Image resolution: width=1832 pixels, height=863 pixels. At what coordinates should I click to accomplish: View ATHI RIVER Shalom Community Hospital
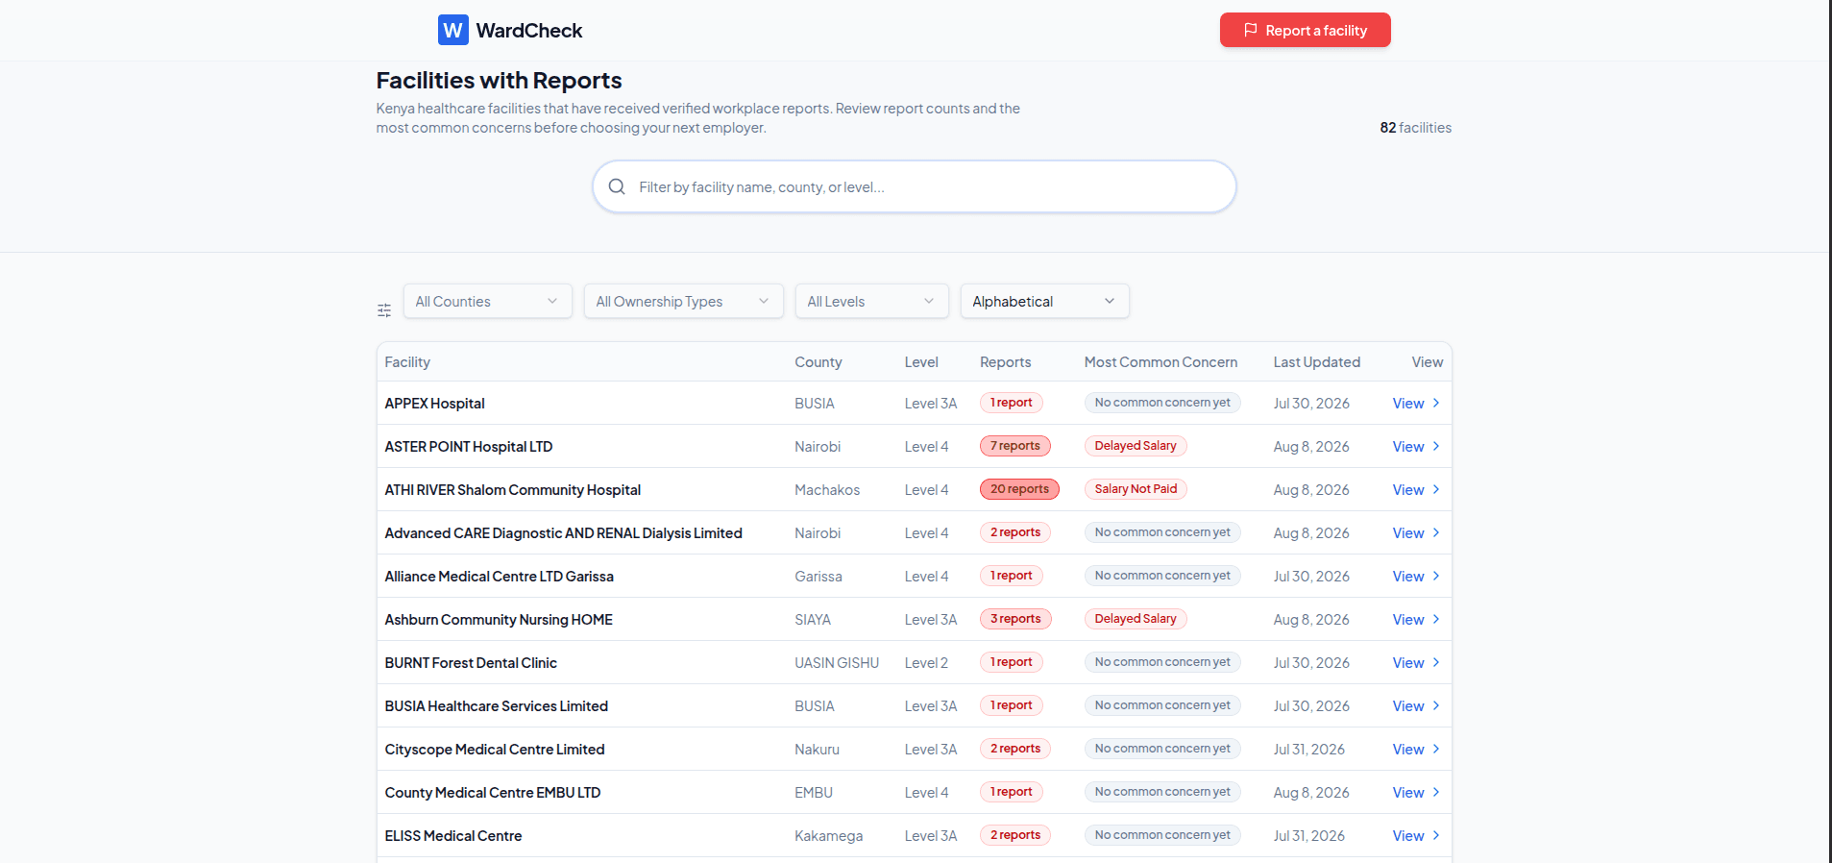(1415, 489)
